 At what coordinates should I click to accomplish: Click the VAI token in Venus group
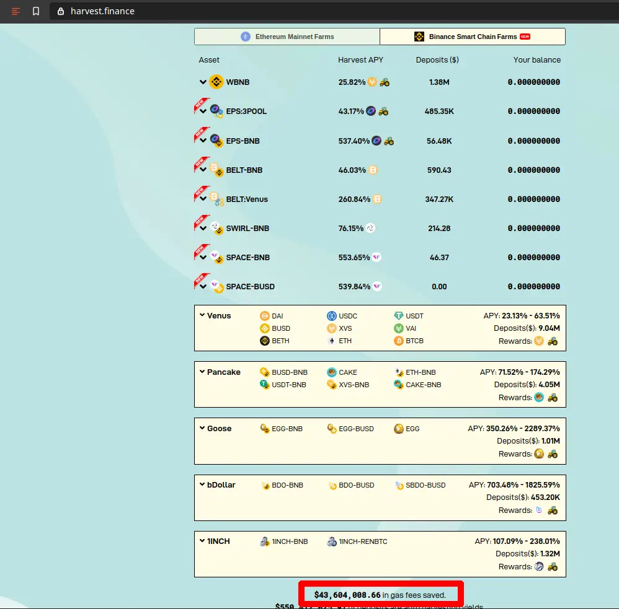pyautogui.click(x=405, y=328)
